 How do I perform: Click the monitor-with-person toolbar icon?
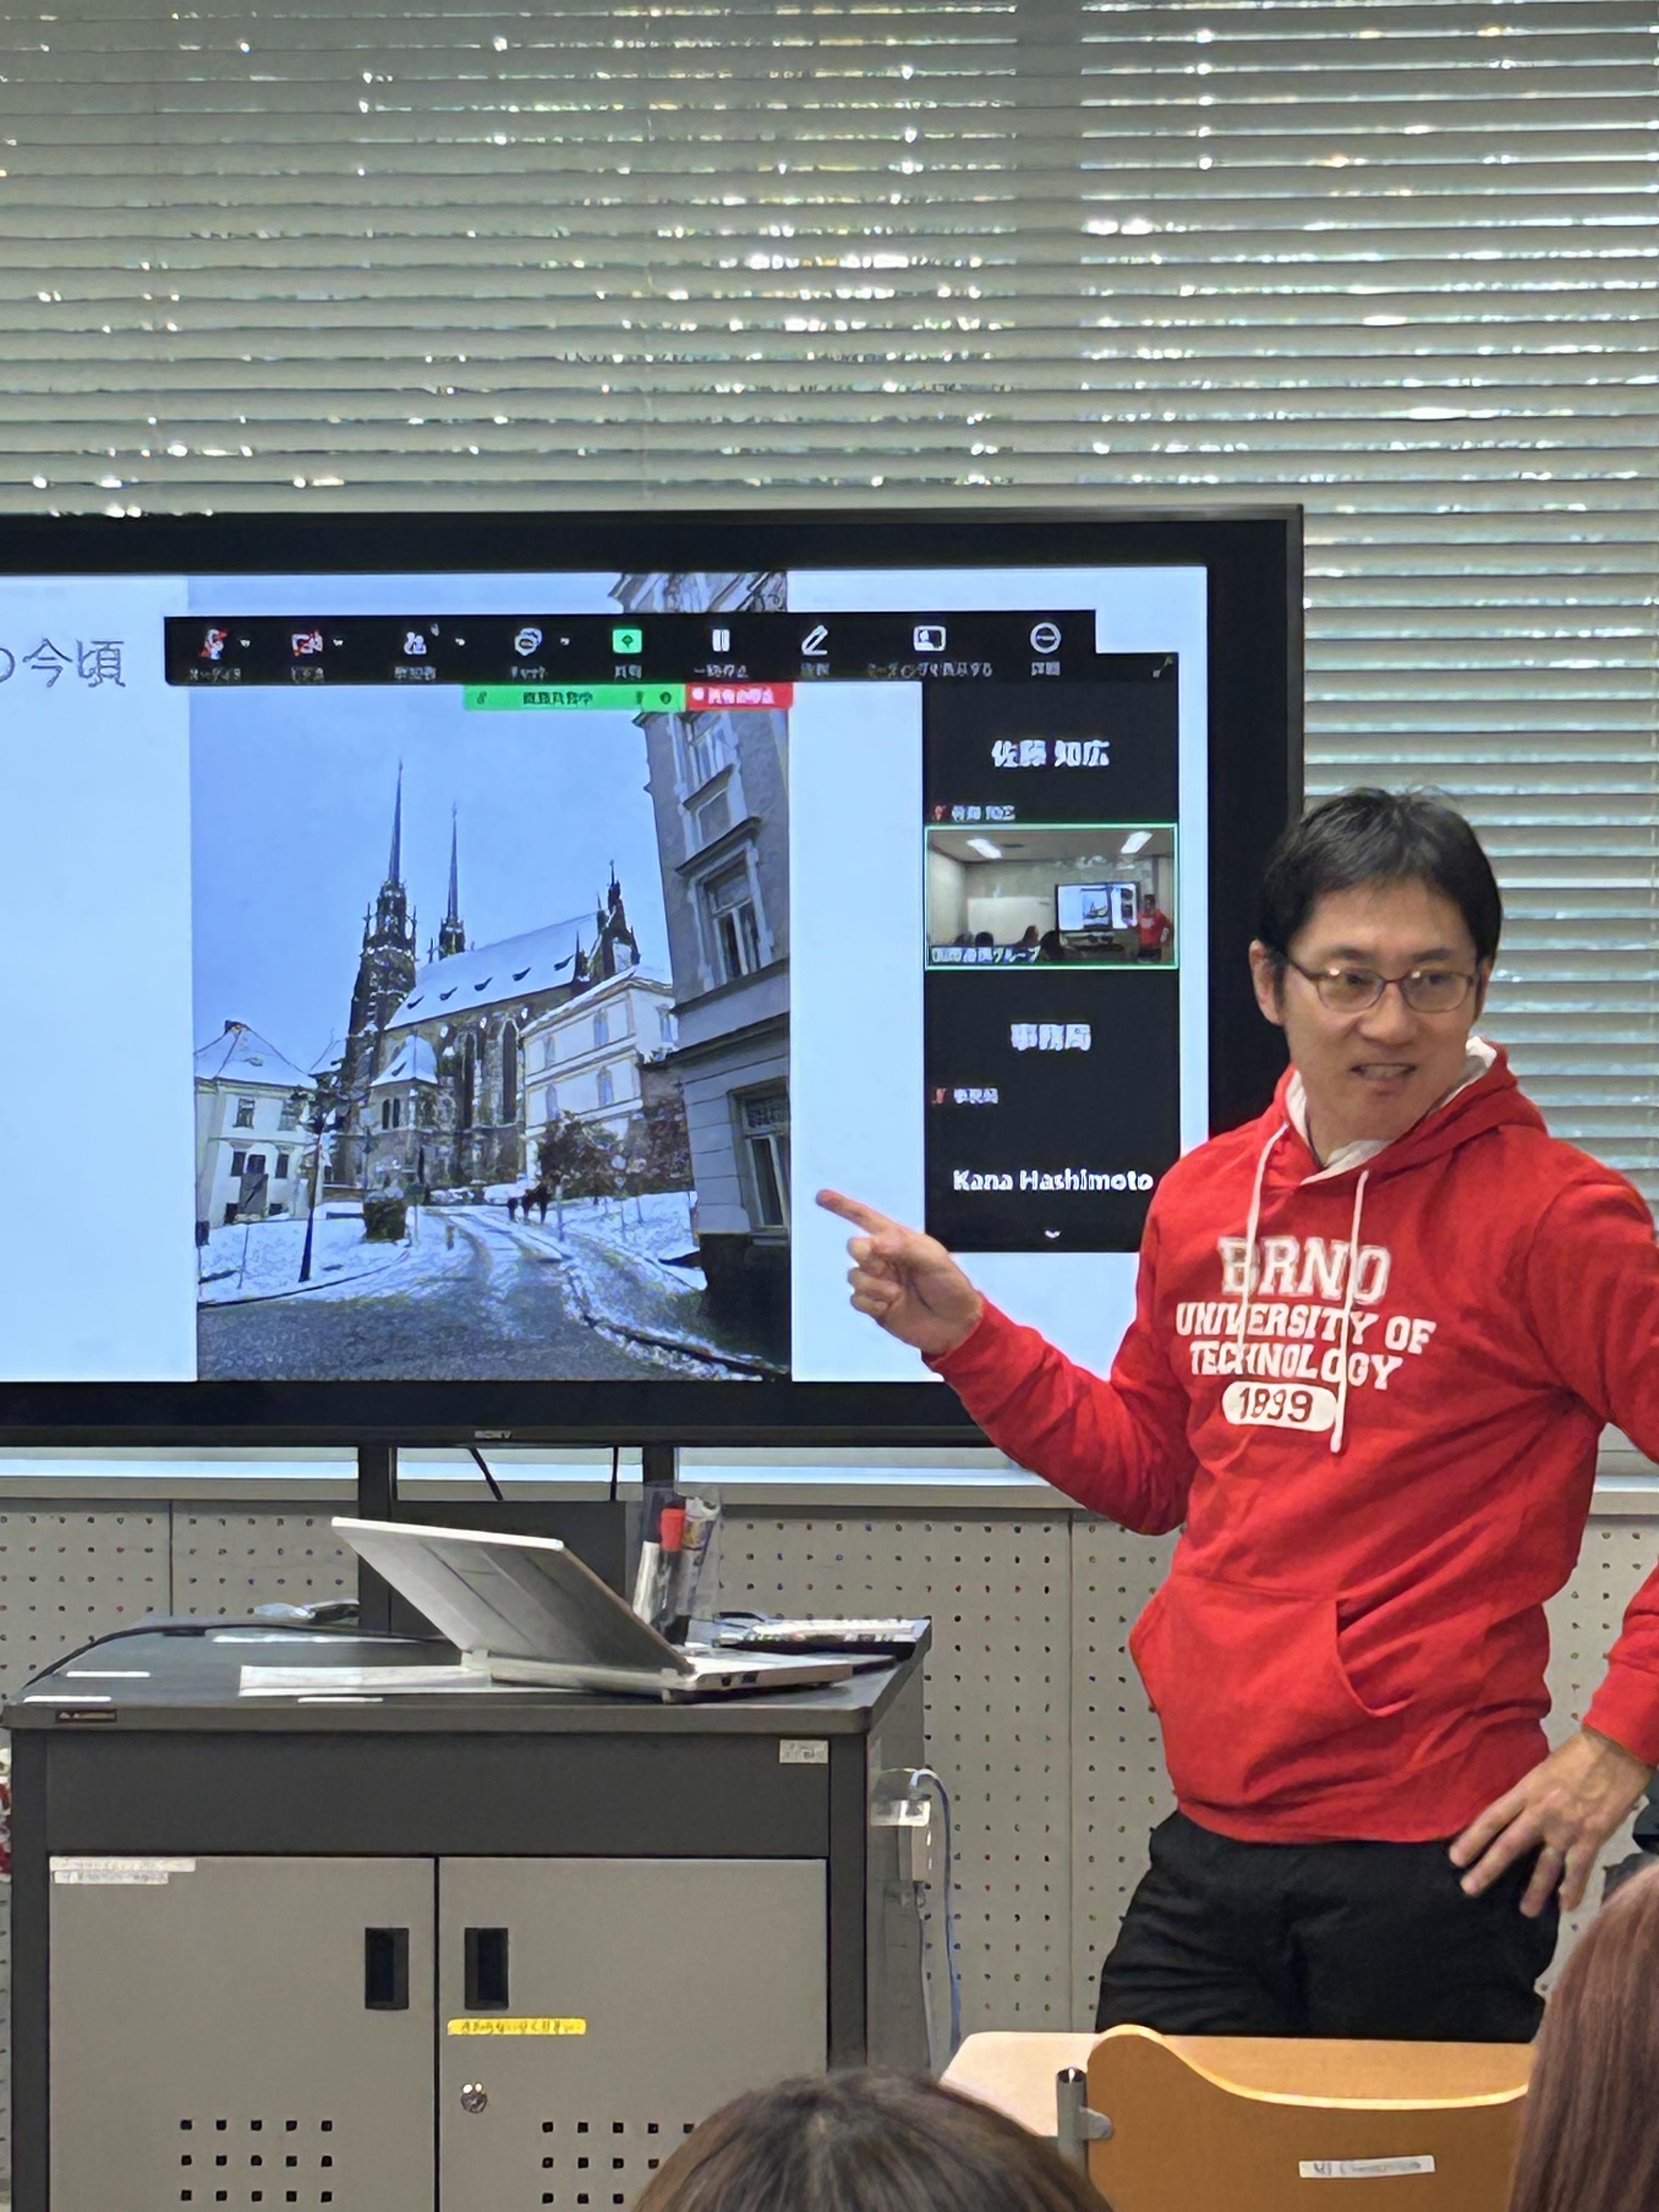coord(929,639)
